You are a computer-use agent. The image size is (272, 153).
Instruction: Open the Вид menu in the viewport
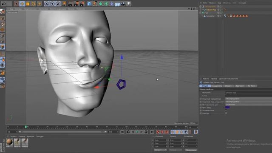click(11, 9)
